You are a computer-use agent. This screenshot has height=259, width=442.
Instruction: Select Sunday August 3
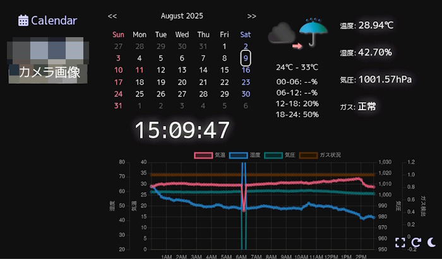[x=118, y=58]
